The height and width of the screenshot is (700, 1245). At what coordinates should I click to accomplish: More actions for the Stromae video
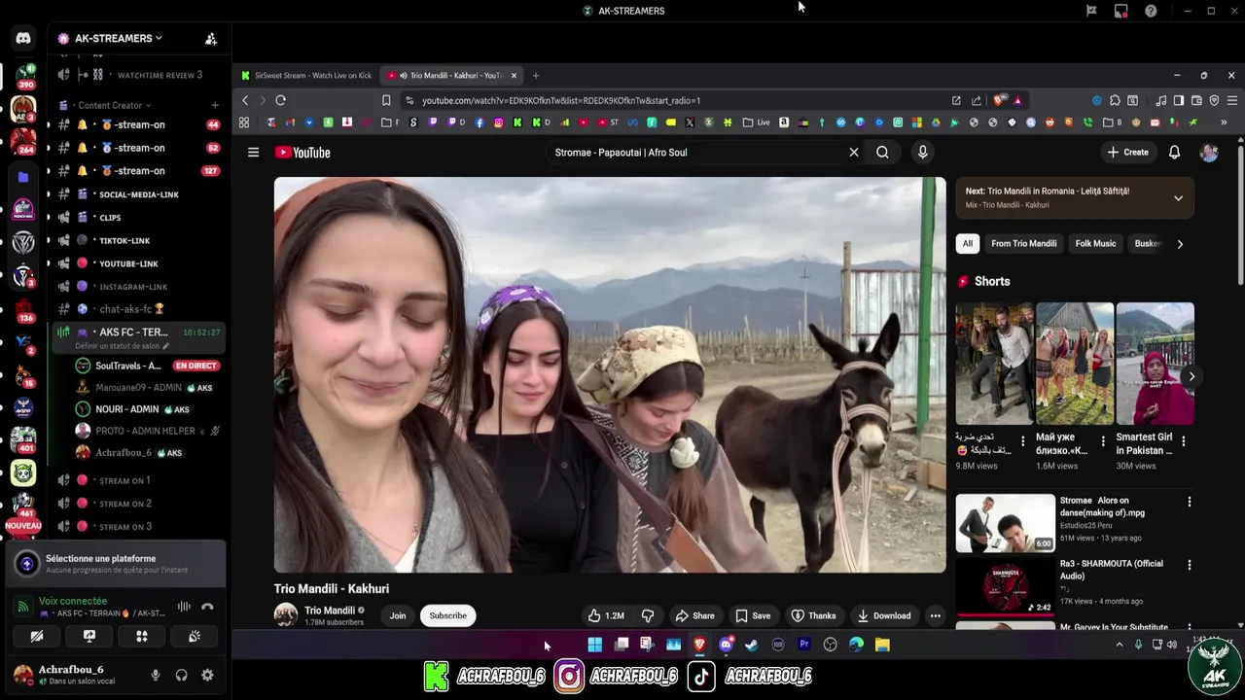click(1189, 502)
